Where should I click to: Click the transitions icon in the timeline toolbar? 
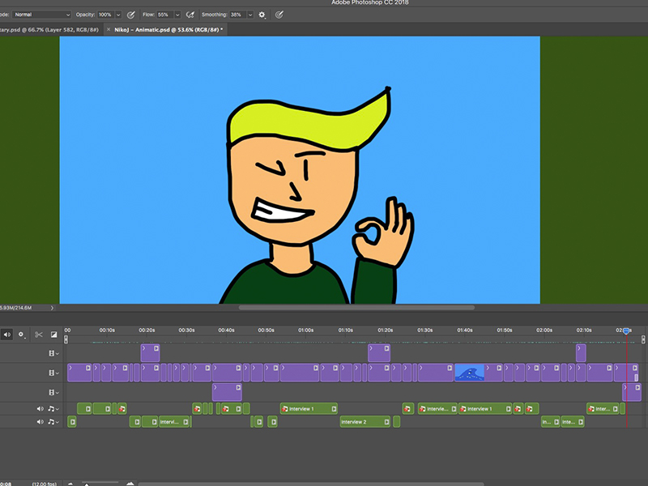point(55,335)
